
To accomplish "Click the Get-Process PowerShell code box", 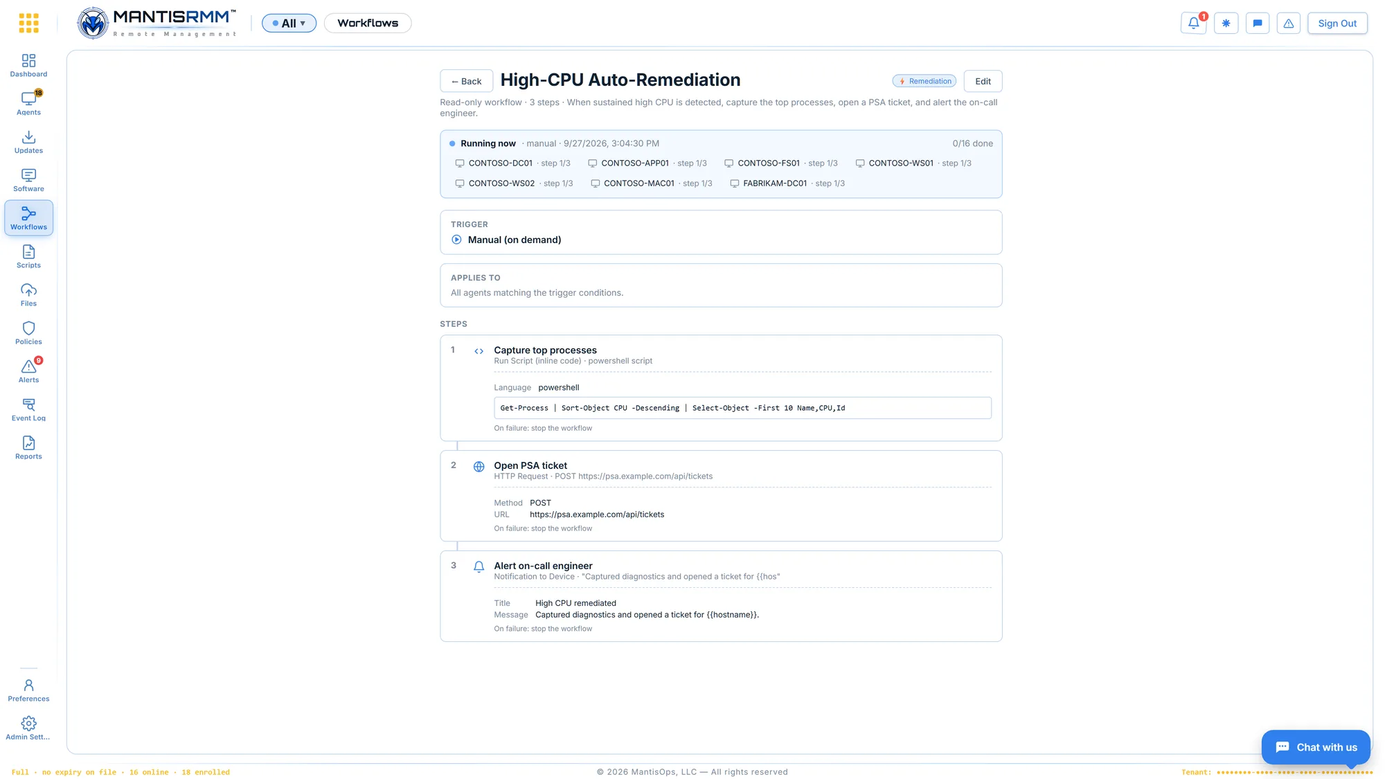I will pyautogui.click(x=742, y=408).
